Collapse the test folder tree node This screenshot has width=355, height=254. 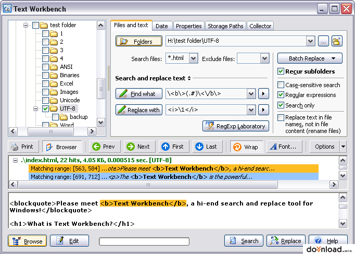(26, 25)
